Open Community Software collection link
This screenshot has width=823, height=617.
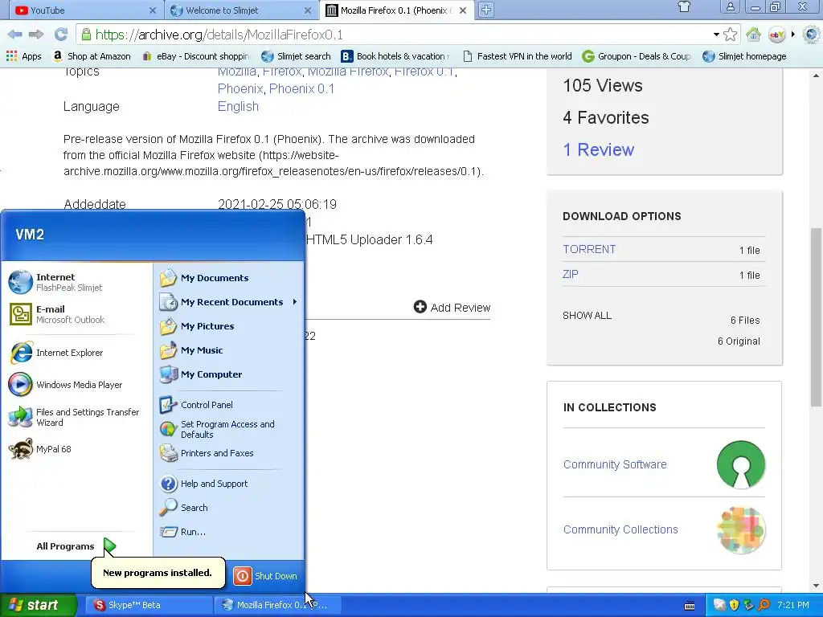(x=615, y=464)
